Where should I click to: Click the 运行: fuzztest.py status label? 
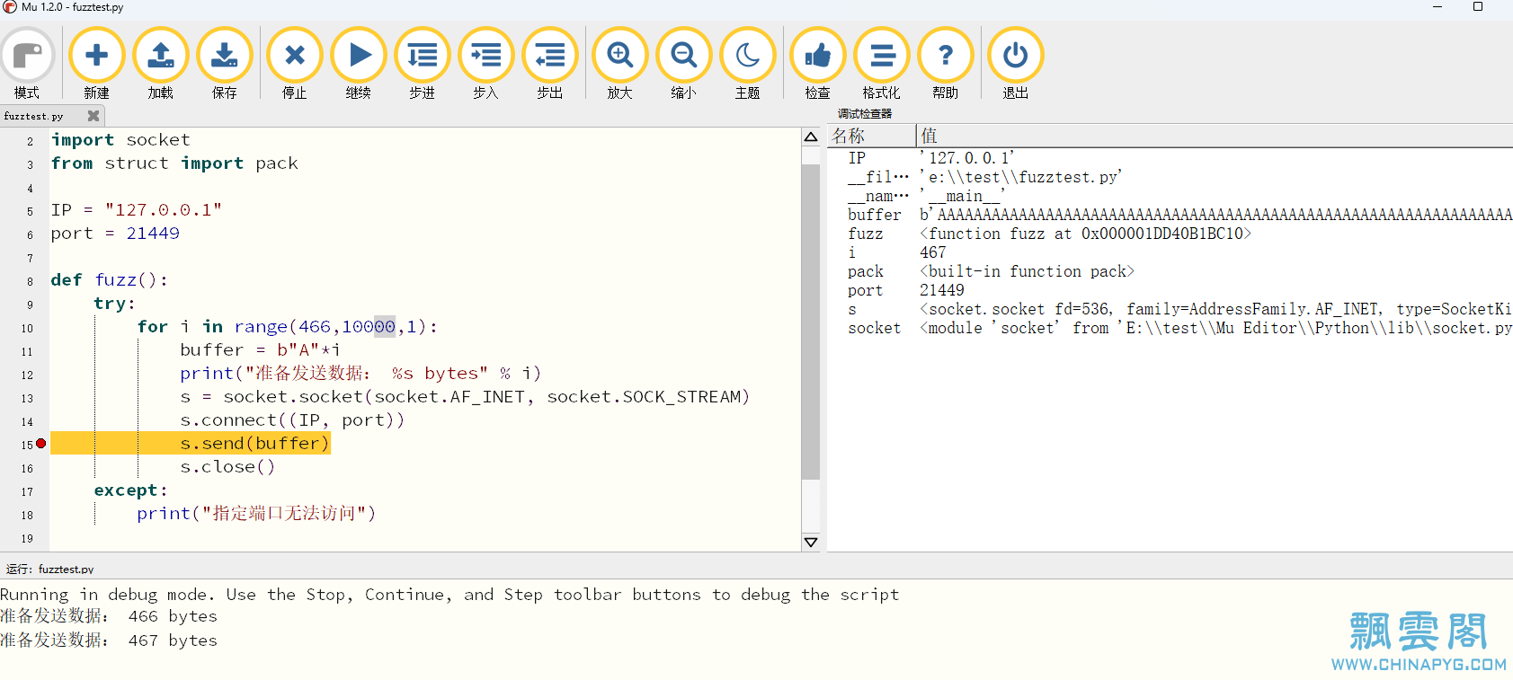coord(50,570)
